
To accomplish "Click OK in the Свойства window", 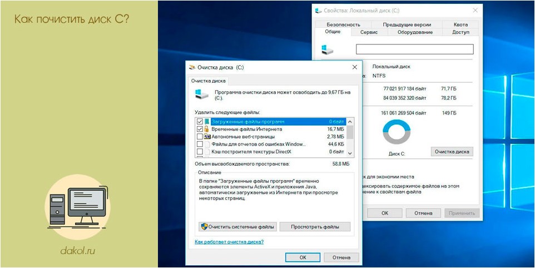I will click(x=385, y=213).
